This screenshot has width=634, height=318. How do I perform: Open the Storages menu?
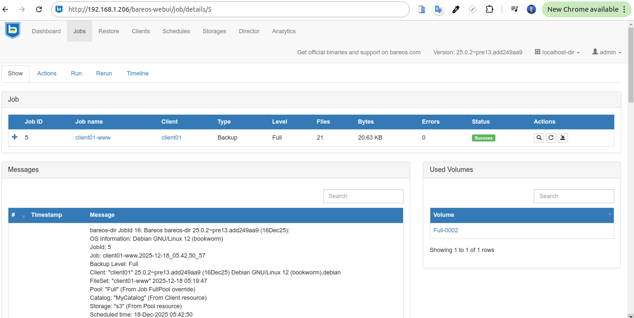214,31
